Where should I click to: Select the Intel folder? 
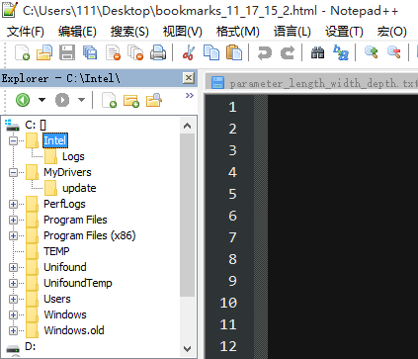pyautogui.click(x=55, y=140)
